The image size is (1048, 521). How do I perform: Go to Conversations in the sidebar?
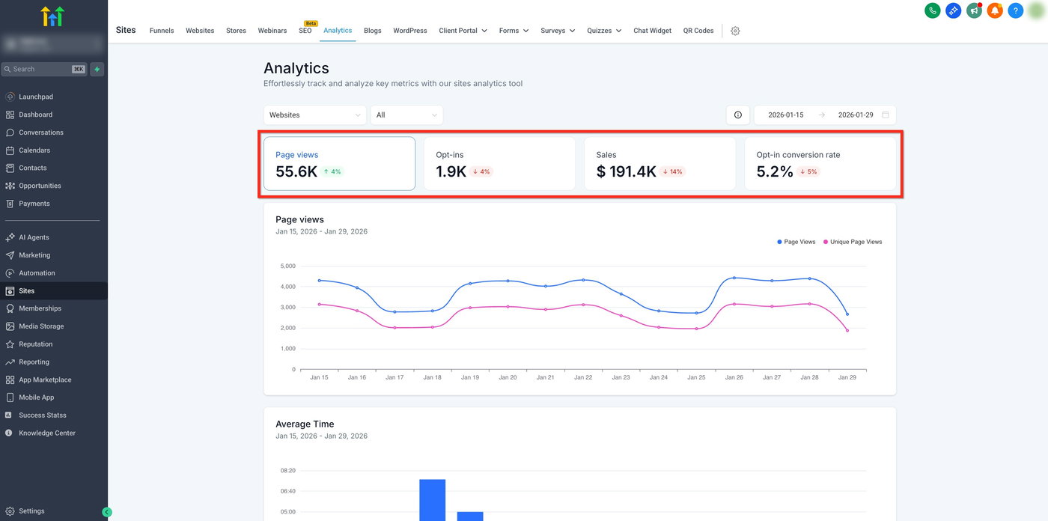pyautogui.click(x=41, y=132)
